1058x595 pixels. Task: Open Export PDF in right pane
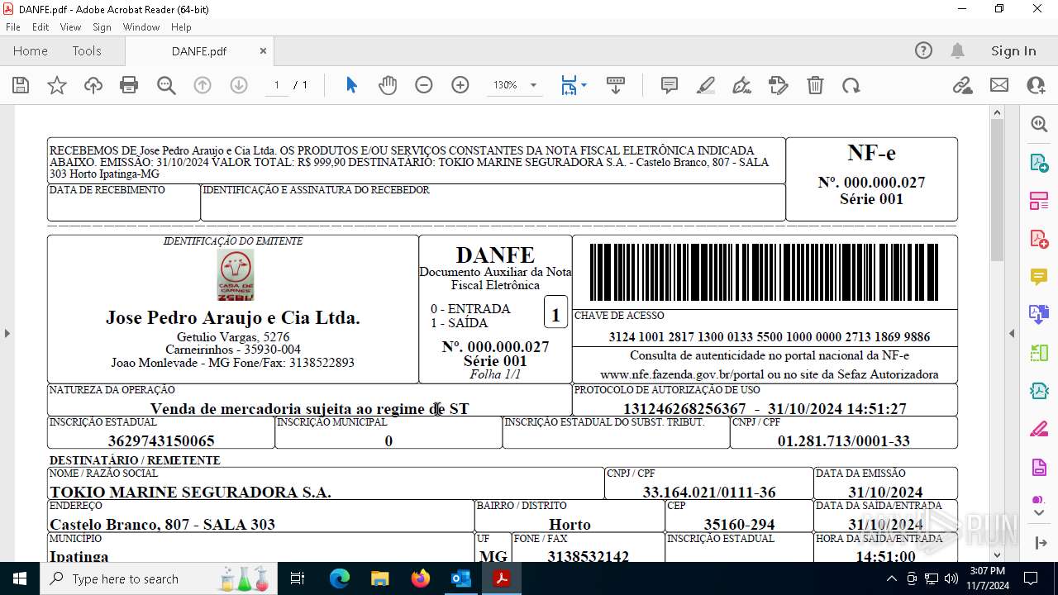1039,162
